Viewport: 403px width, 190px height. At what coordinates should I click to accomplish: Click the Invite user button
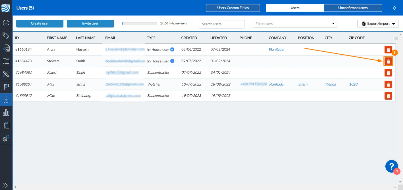90,23
